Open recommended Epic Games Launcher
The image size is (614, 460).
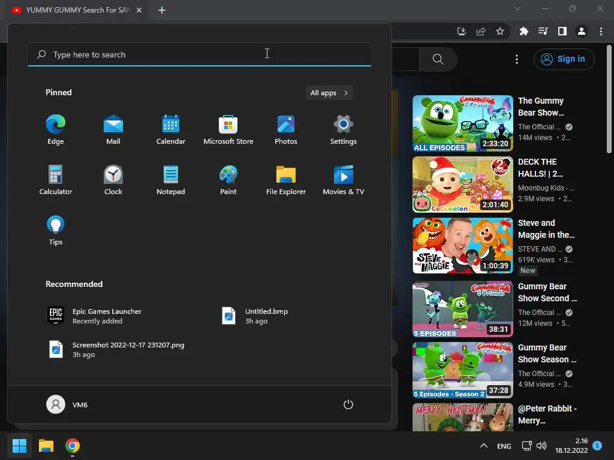click(94, 316)
